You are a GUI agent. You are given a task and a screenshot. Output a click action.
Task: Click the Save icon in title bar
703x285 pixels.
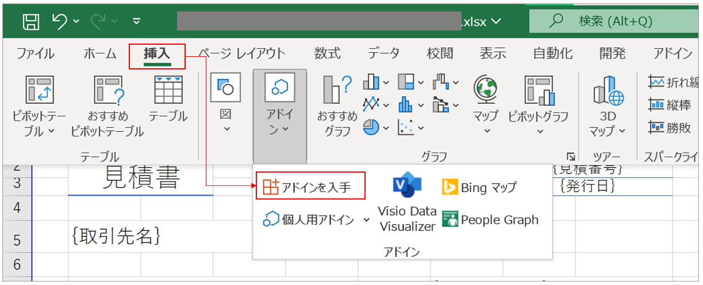pyautogui.click(x=30, y=22)
